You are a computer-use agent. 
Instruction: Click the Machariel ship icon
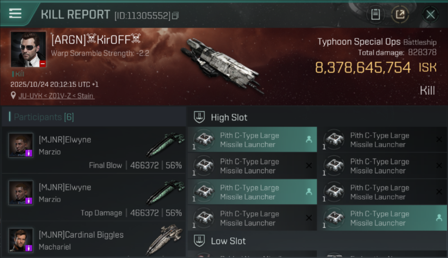point(164,239)
